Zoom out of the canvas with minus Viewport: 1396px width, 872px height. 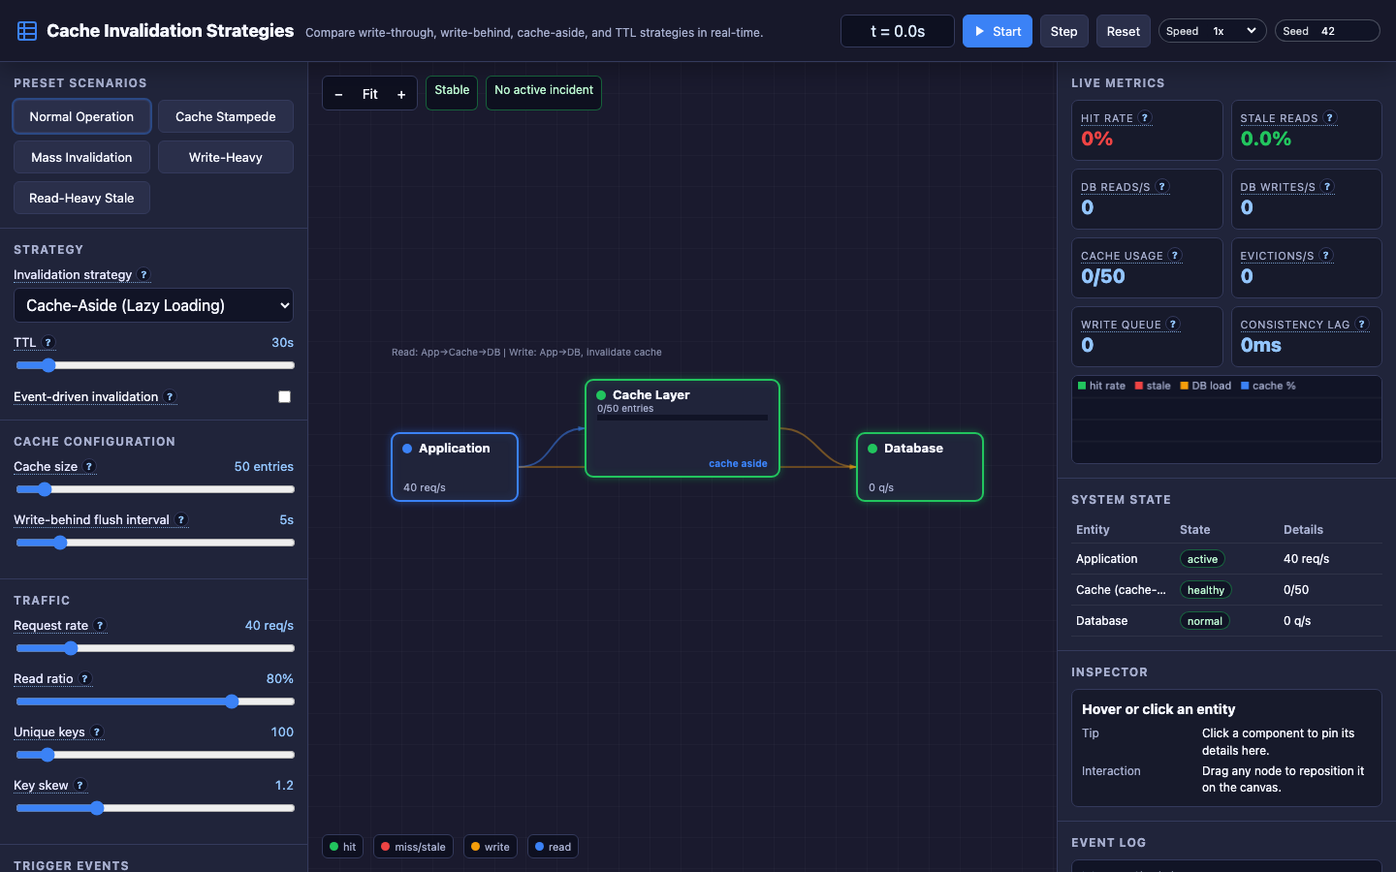click(338, 94)
